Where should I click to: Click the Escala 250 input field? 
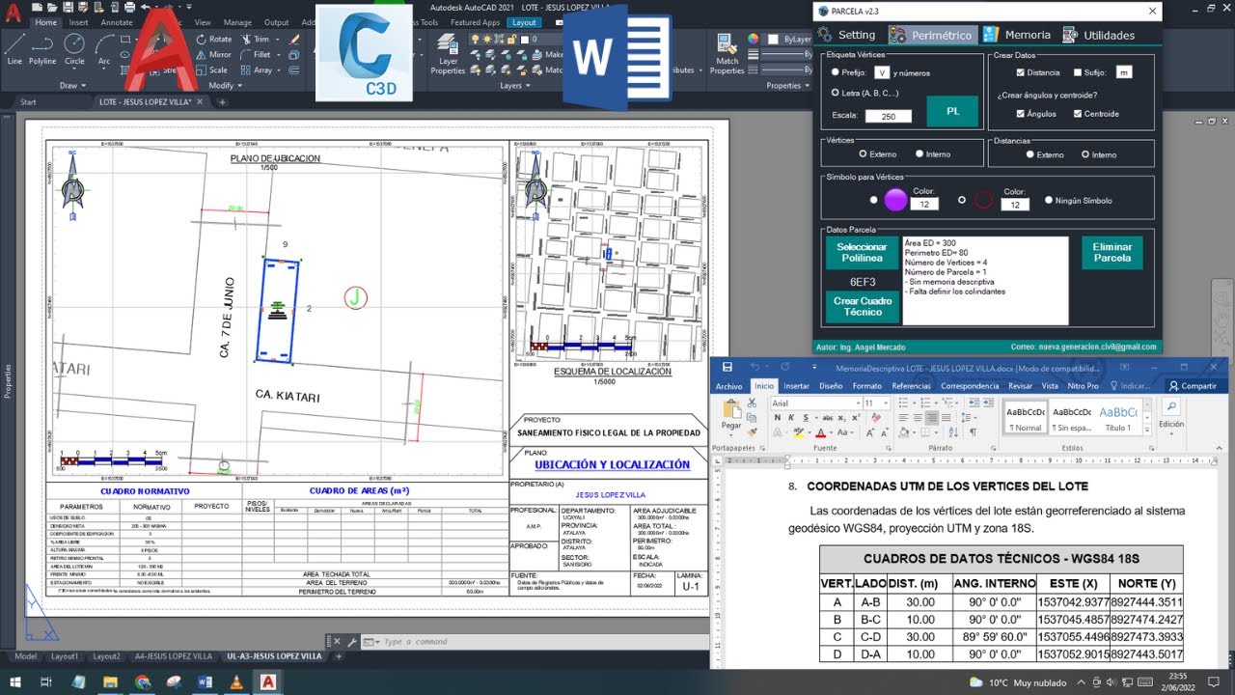click(x=888, y=116)
